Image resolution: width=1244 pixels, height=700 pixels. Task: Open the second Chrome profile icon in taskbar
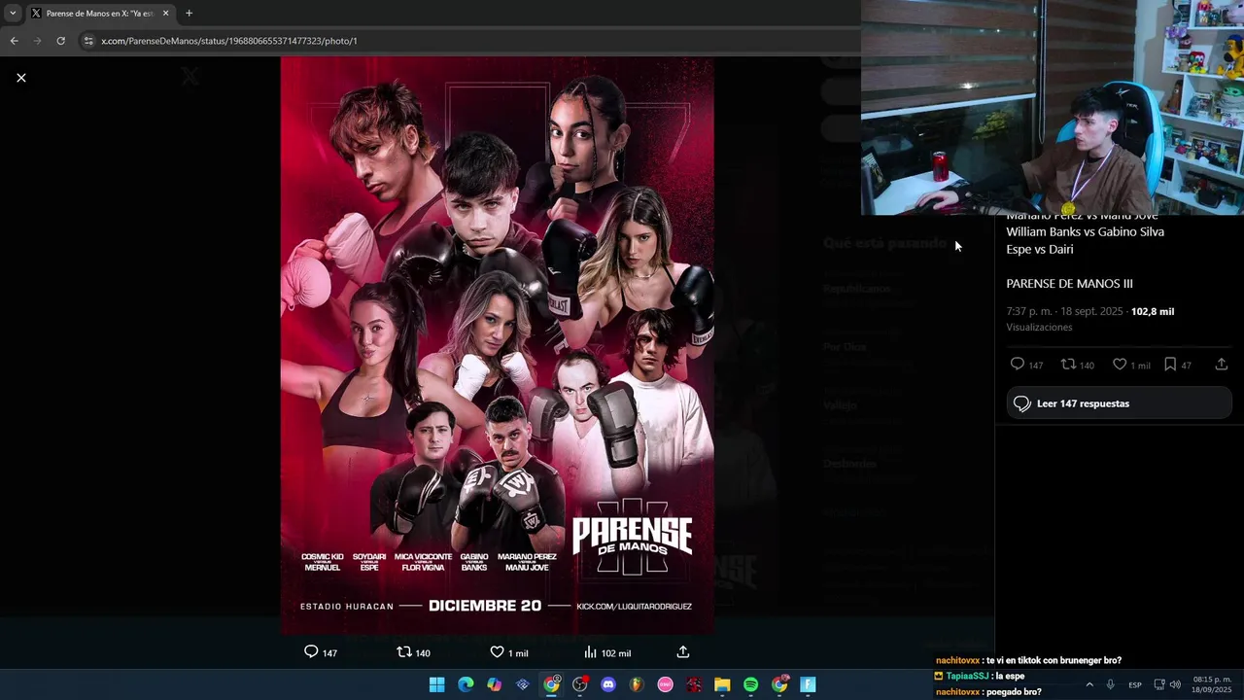(x=779, y=684)
